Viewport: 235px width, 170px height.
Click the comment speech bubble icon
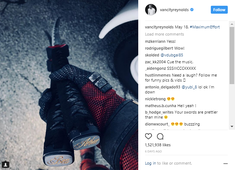point(160,136)
